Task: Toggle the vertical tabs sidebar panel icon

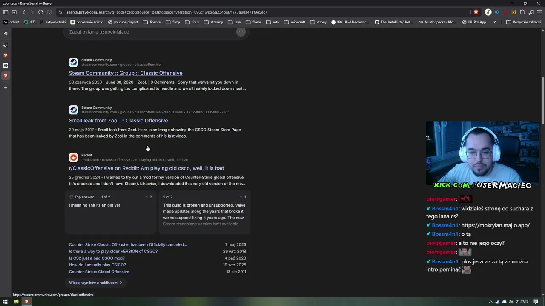Action: 6,12
